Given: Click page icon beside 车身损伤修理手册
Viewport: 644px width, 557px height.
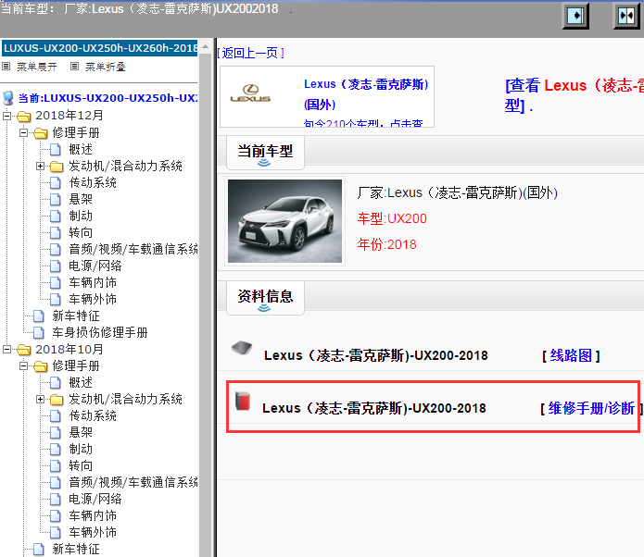Looking at the screenshot, I should click(39, 333).
